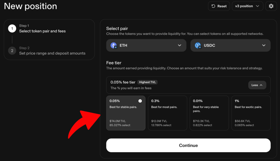Expand the ETH token selector chevron
This screenshot has height=161, width=280.
tap(179, 45)
